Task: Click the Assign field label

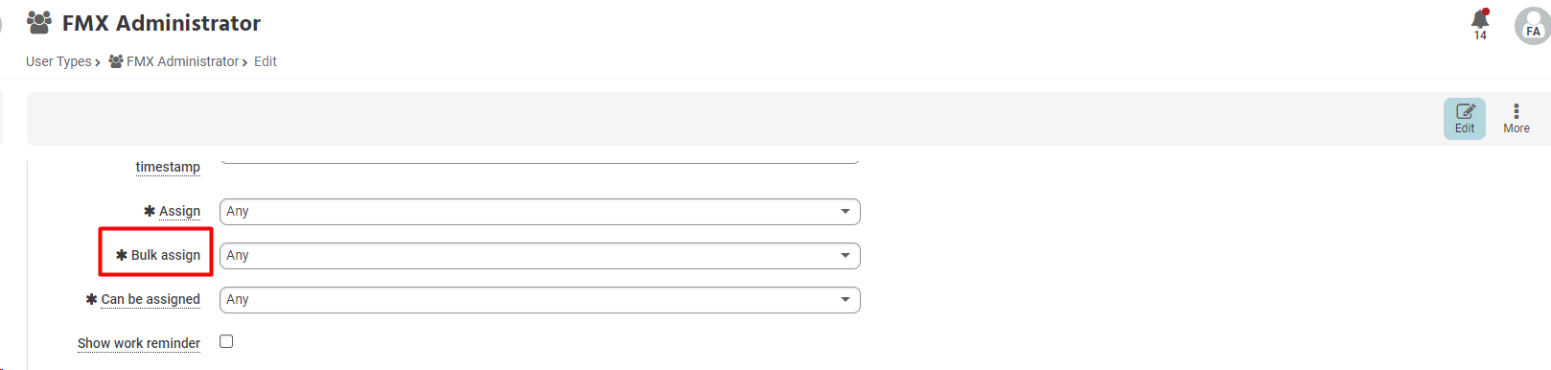Action: coord(179,211)
